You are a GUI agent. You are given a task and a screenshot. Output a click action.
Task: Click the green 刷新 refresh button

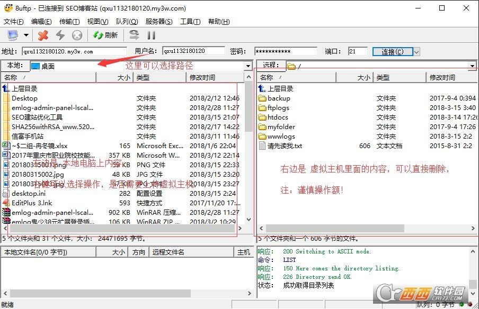105,35
